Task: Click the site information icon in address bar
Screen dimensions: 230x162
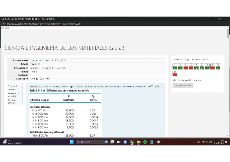Action: 4,24
